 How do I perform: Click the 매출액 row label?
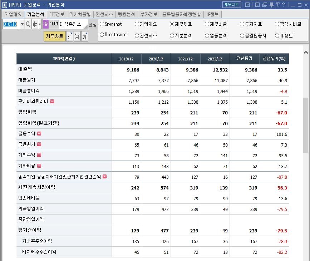(x=25, y=69)
